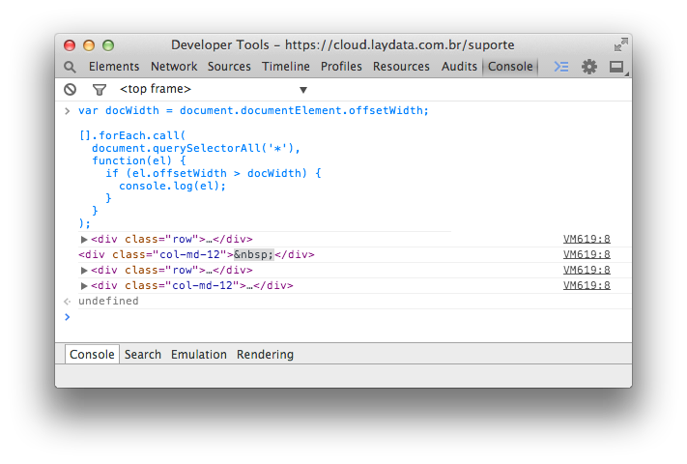Screen dimensions: 687x464
Task: Open the Timeline panel tab
Action: (286, 67)
